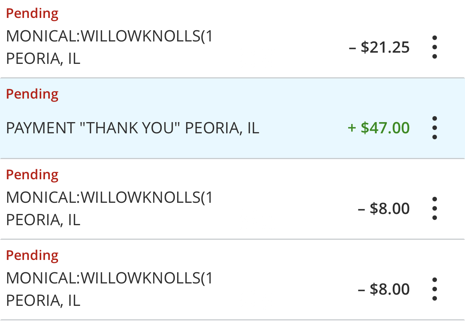Click PEORIA, IL under the $21.25 transaction

(x=43, y=59)
